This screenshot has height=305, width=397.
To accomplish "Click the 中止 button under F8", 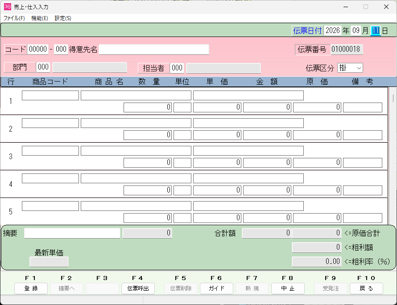I will 288,289.
